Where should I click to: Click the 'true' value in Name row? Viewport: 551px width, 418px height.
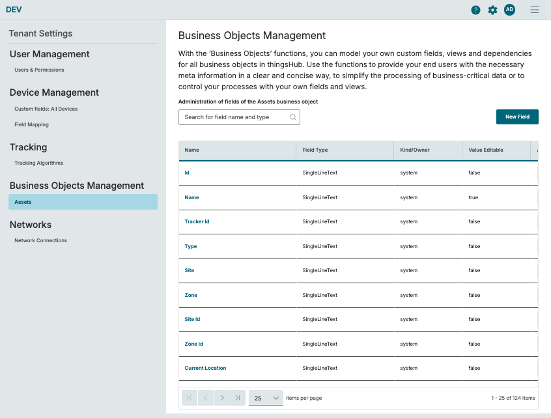pos(473,197)
